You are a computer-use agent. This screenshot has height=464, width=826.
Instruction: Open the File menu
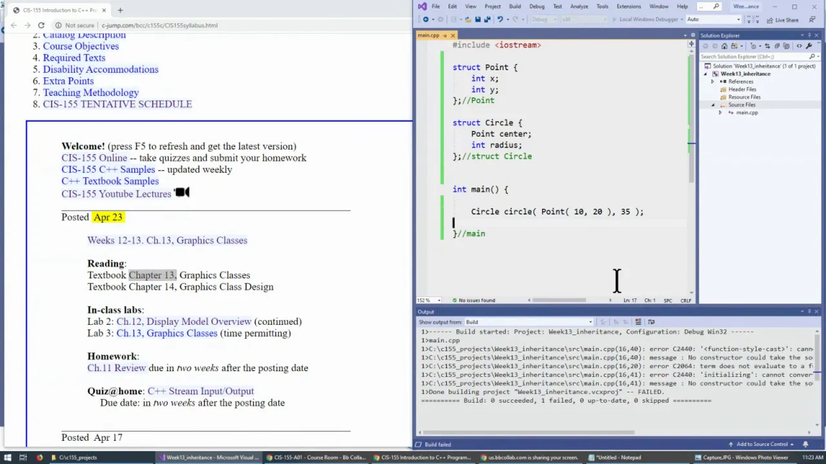coord(436,6)
